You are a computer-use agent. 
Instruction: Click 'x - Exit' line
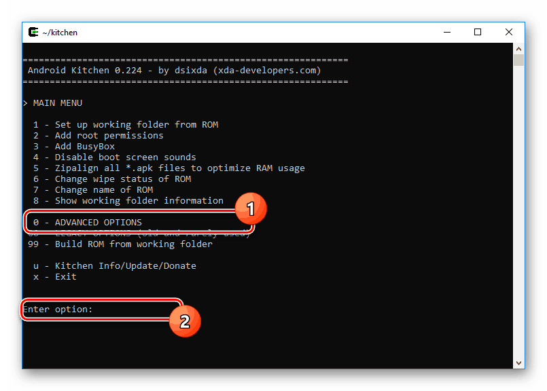point(55,277)
